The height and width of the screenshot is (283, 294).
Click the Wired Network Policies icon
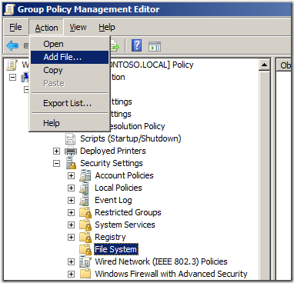(x=85, y=261)
